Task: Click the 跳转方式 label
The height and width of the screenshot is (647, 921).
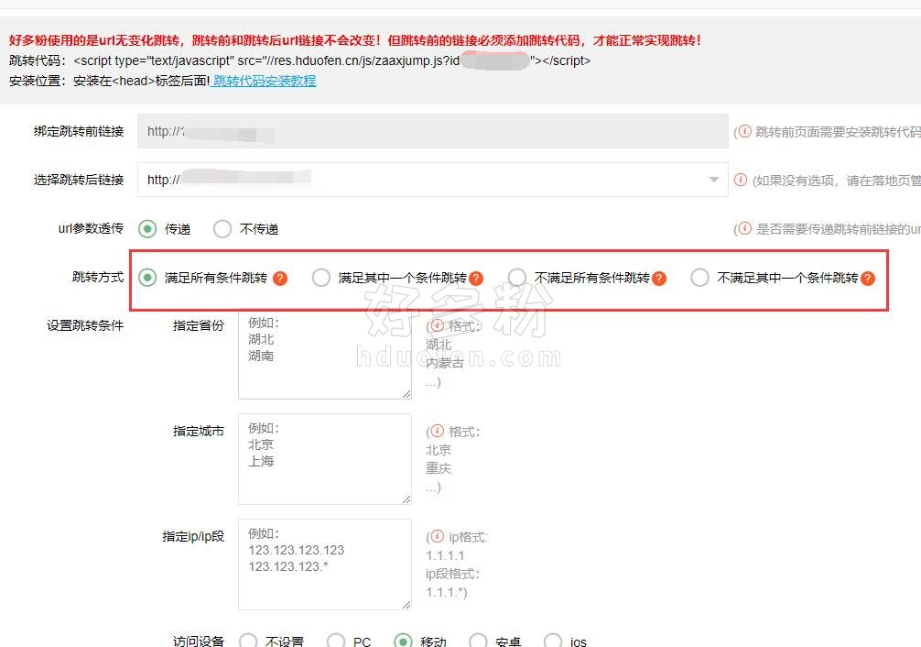Action: coord(98,277)
